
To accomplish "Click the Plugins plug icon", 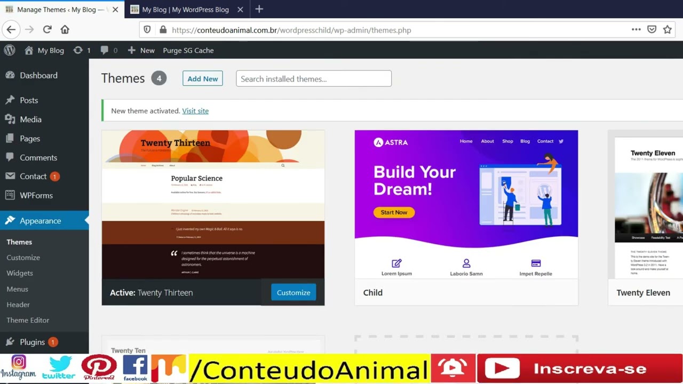I will click(10, 342).
